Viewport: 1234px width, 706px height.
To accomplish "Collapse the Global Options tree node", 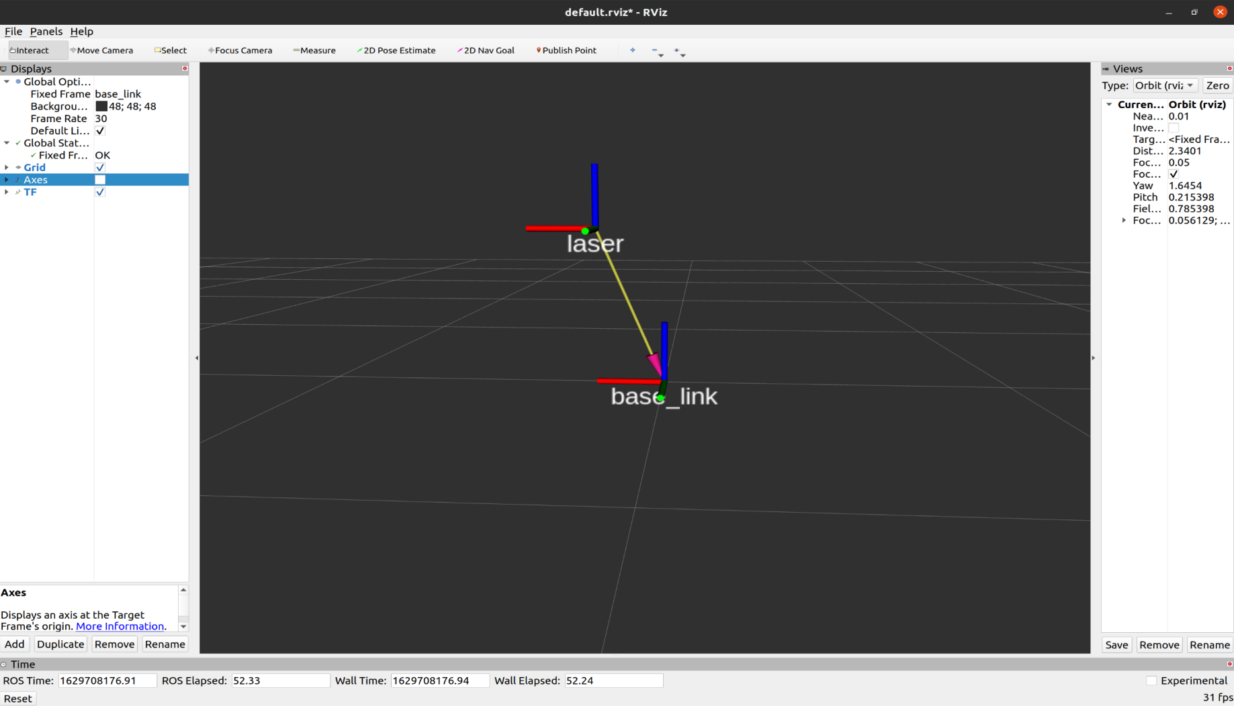I will tap(7, 82).
